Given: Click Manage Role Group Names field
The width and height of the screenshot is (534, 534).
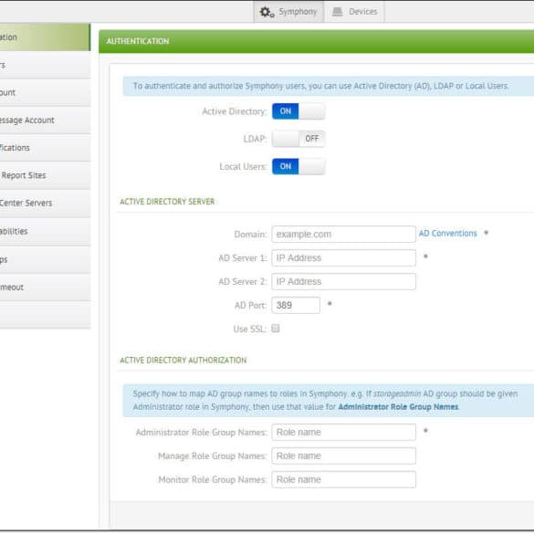Looking at the screenshot, I should [x=343, y=455].
